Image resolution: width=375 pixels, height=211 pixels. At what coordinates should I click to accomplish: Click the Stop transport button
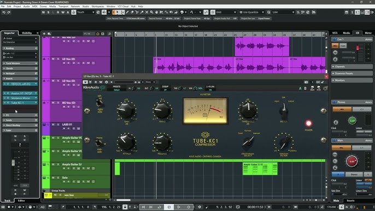[169, 207]
